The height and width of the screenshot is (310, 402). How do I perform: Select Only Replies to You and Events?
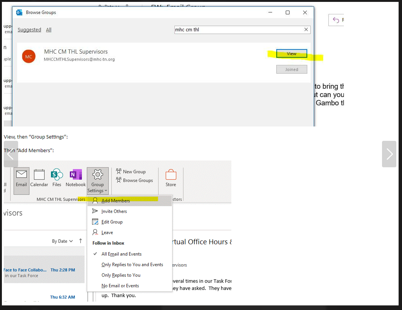point(129,264)
